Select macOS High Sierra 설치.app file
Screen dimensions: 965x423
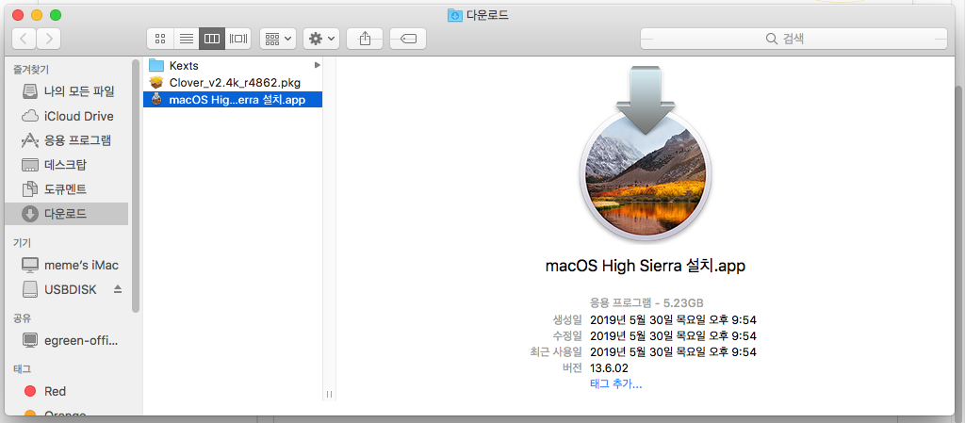(233, 99)
